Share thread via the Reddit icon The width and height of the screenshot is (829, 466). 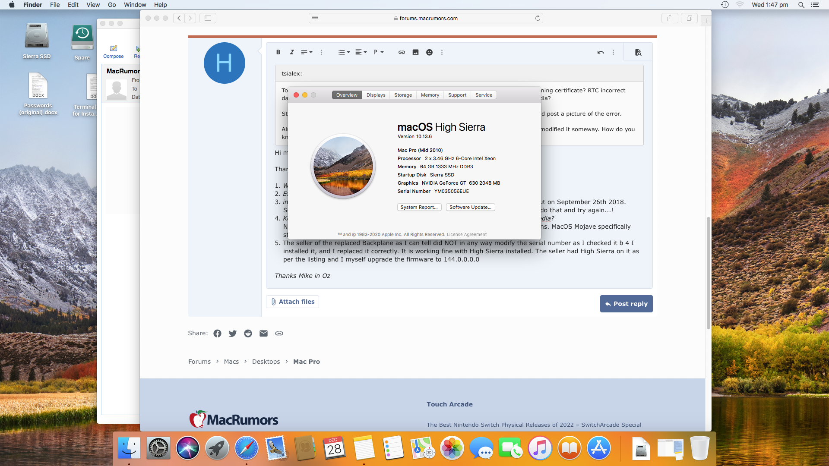tap(248, 334)
